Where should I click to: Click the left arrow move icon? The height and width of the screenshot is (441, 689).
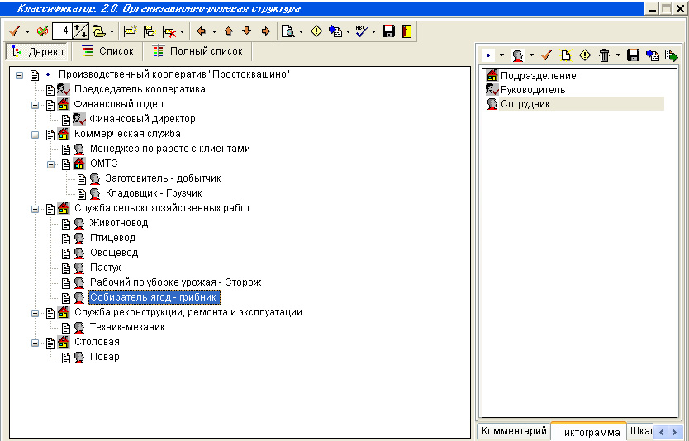tap(202, 31)
